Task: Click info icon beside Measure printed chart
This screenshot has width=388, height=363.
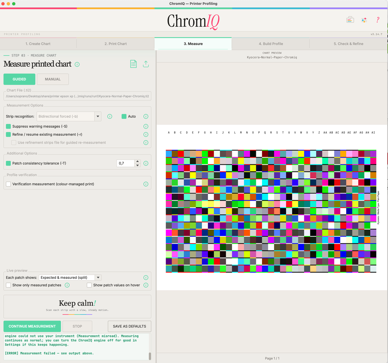Action: [77, 64]
